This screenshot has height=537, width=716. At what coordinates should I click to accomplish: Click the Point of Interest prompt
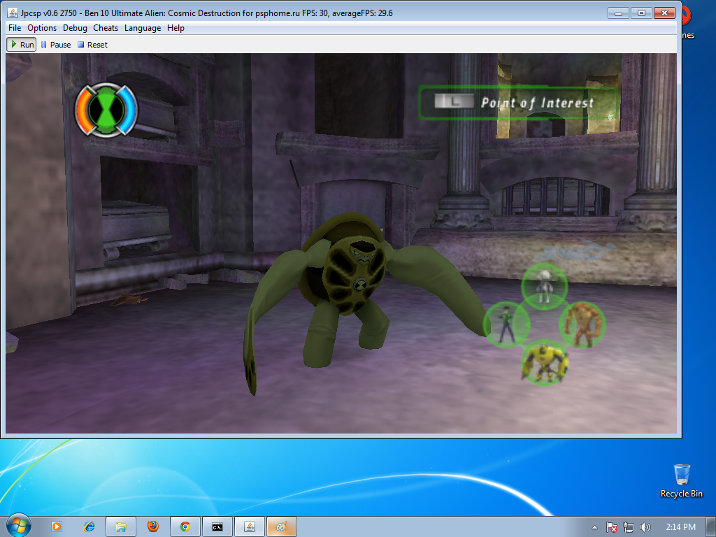click(518, 102)
